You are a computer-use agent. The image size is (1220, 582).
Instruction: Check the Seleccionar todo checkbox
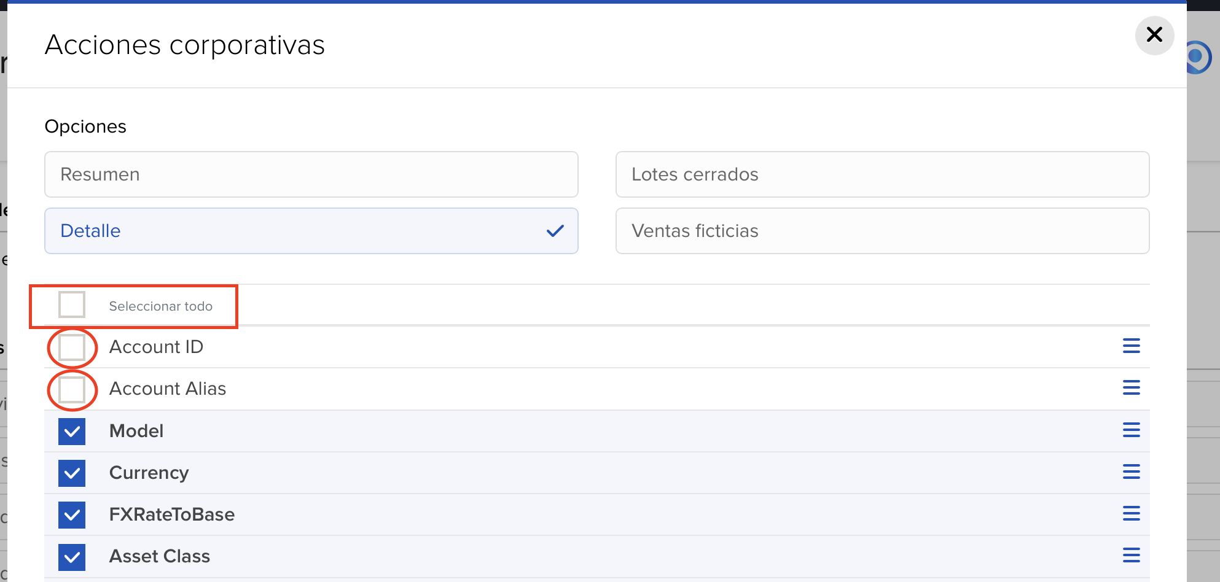point(72,305)
